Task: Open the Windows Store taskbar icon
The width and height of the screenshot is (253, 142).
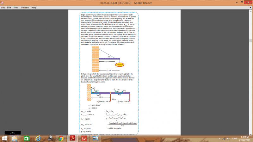Action: click(x=26, y=139)
